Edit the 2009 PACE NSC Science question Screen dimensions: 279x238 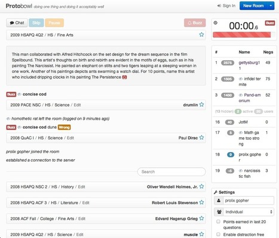(x=77, y=105)
